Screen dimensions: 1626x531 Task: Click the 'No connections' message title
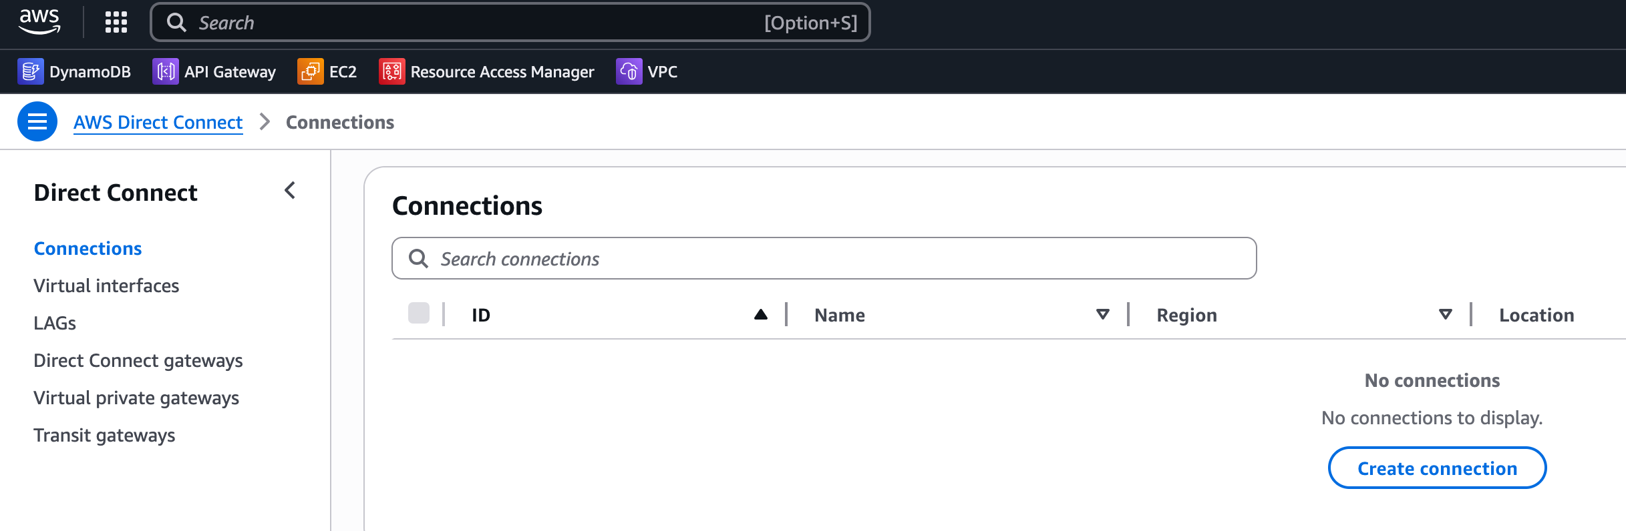tap(1432, 380)
